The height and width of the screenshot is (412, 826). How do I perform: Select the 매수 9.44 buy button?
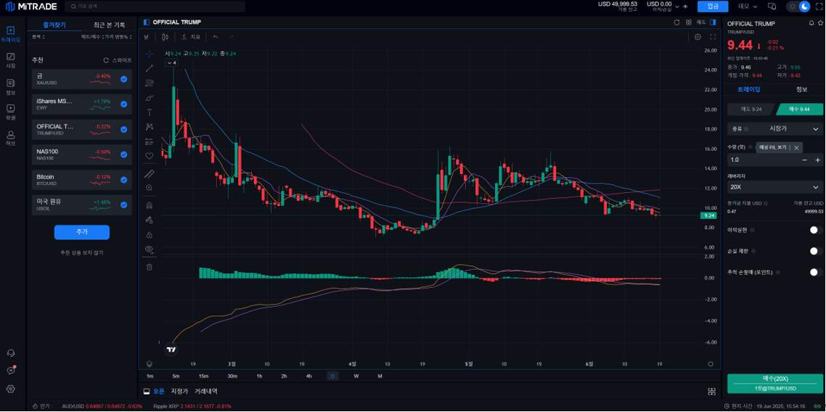(x=799, y=109)
